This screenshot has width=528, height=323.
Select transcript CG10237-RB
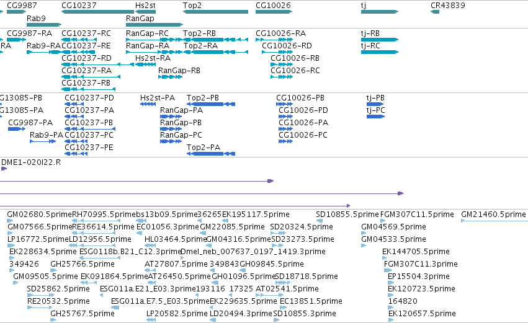(x=89, y=89)
